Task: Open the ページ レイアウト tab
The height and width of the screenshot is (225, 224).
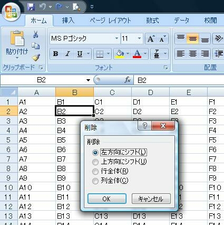Action: point(110,21)
